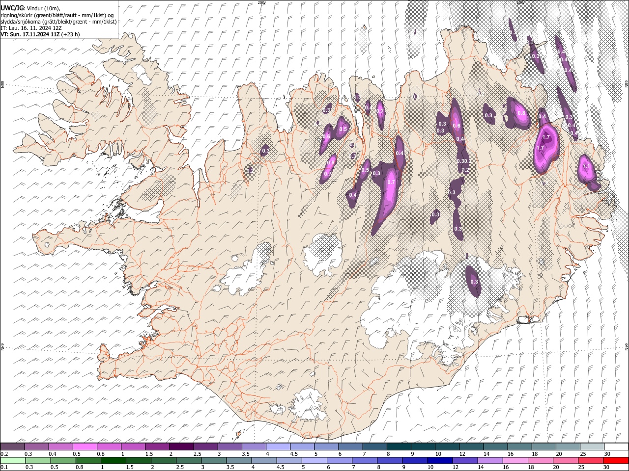Click the top-row legend swatch starting at 0.2
Screen dimensions: 629x471
13,446
